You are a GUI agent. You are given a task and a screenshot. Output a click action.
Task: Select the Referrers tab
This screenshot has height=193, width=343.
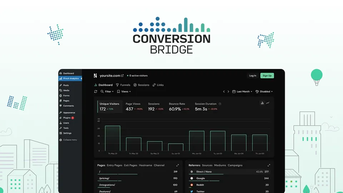tap(194, 165)
